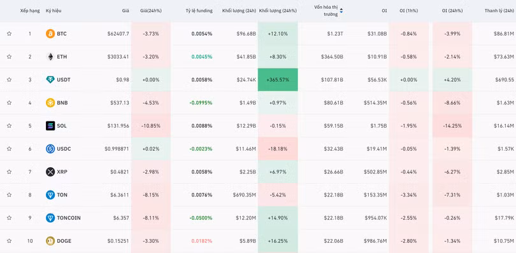The width and height of the screenshot is (516, 253).
Task: Sort by the Ký hiệu column header
Action: click(54, 11)
